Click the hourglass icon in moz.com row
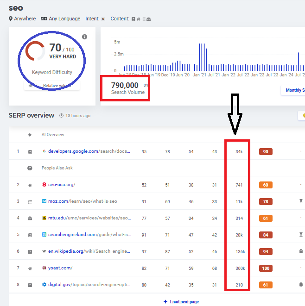 [x=301, y=201]
